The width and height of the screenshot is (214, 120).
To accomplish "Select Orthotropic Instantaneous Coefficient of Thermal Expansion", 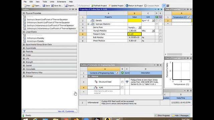I will [x=51, y=29].
